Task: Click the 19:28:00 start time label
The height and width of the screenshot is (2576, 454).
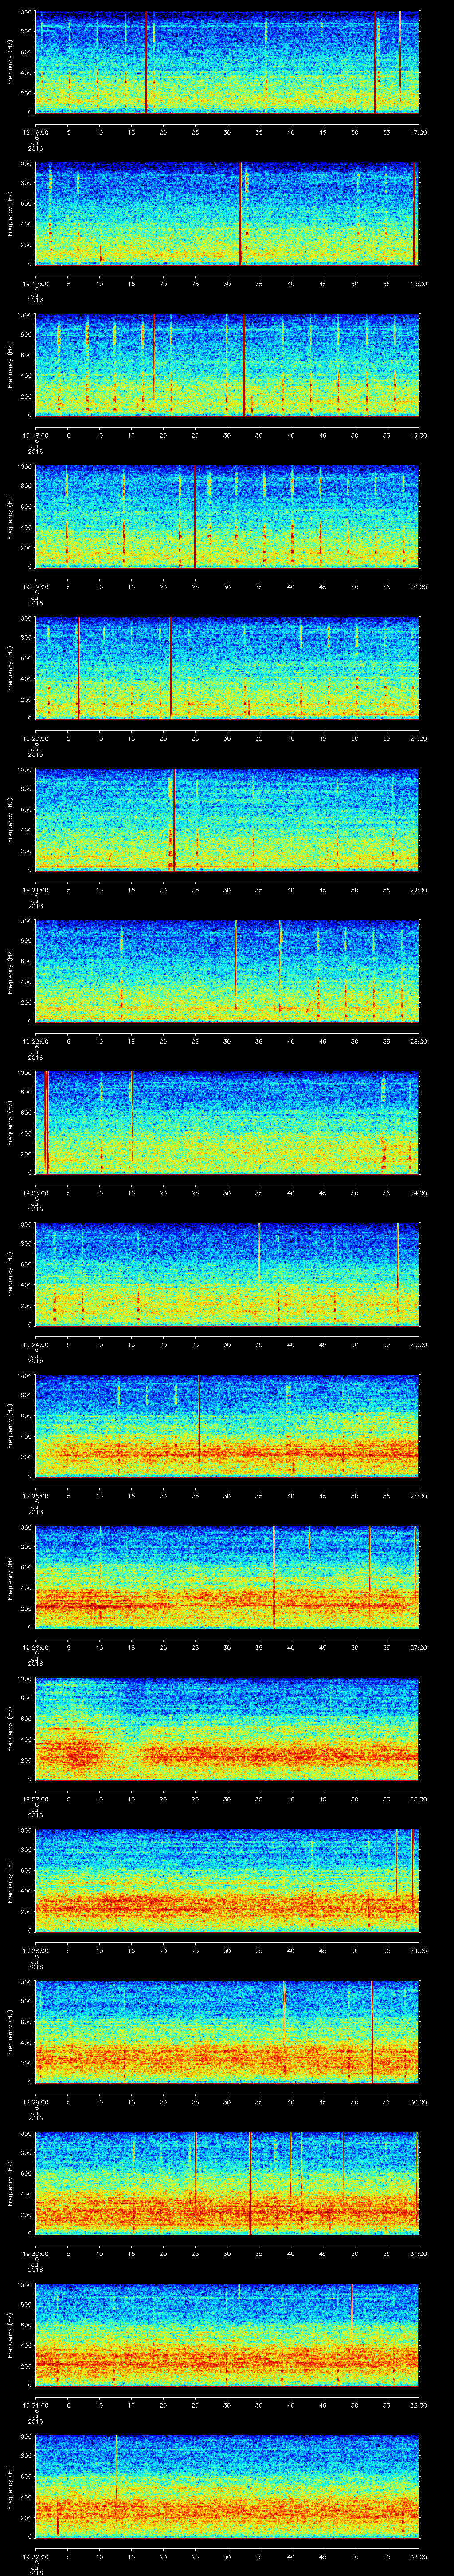Action: [35, 1950]
